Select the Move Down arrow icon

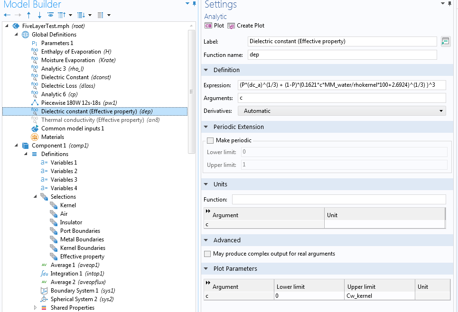[x=39, y=15]
